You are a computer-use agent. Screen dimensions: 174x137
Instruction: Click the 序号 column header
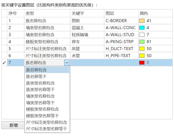click(16, 13)
